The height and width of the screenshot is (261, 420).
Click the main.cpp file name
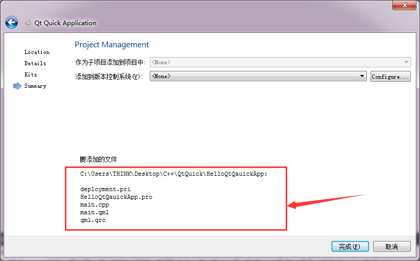click(95, 205)
